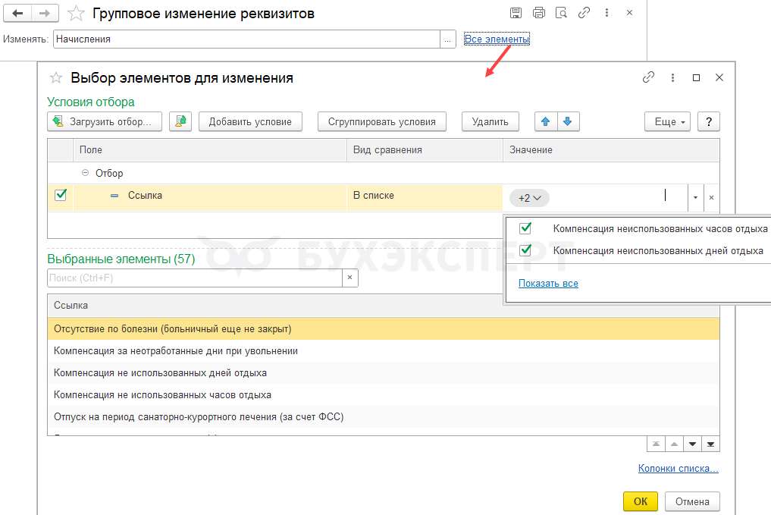Uncheck the 'Ссылка' filter condition checkbox
Viewport: 771px width, 515px height.
pyautogui.click(x=61, y=196)
